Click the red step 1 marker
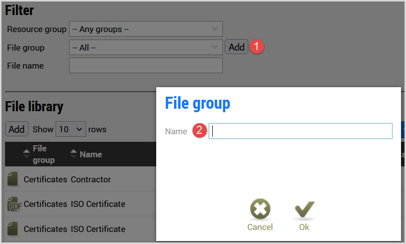This screenshot has height=244, width=406. tap(257, 47)
